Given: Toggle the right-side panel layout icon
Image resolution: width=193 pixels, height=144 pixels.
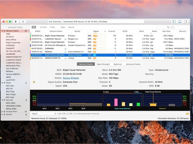Looking at the screenshot, I should tap(185, 22).
